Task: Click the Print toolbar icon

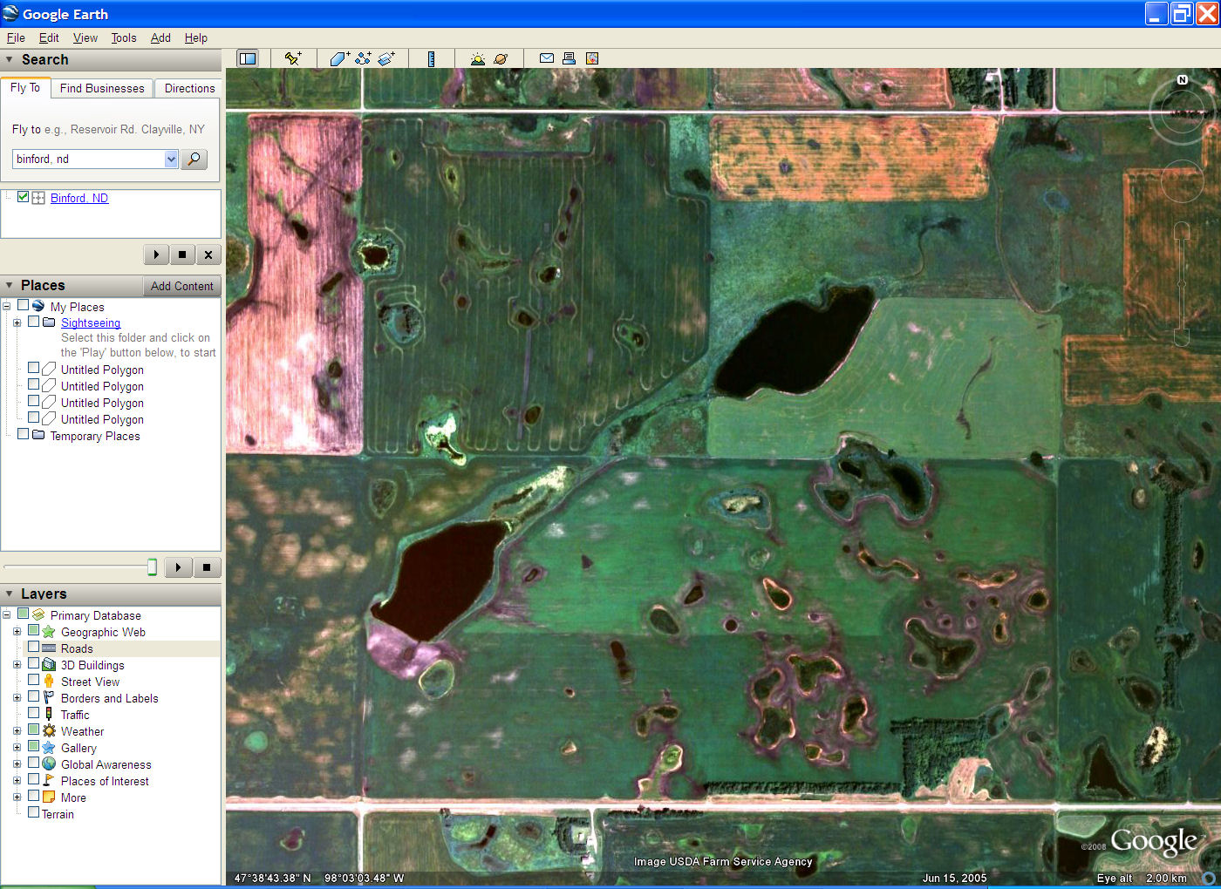Action: 569,58
